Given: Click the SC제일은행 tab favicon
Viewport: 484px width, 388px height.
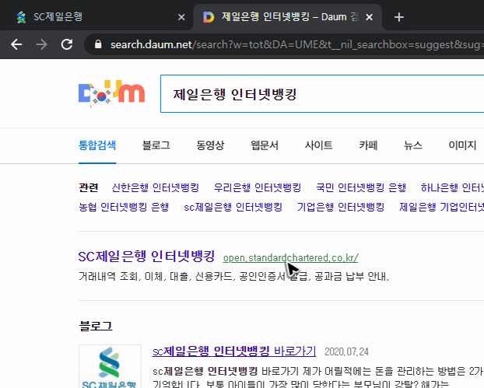Looking at the screenshot, I should [x=22, y=17].
